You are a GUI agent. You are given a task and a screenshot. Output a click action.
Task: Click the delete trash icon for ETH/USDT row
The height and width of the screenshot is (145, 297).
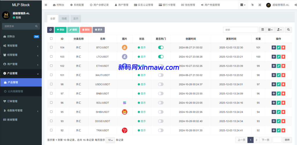pyautogui.click(x=283, y=66)
